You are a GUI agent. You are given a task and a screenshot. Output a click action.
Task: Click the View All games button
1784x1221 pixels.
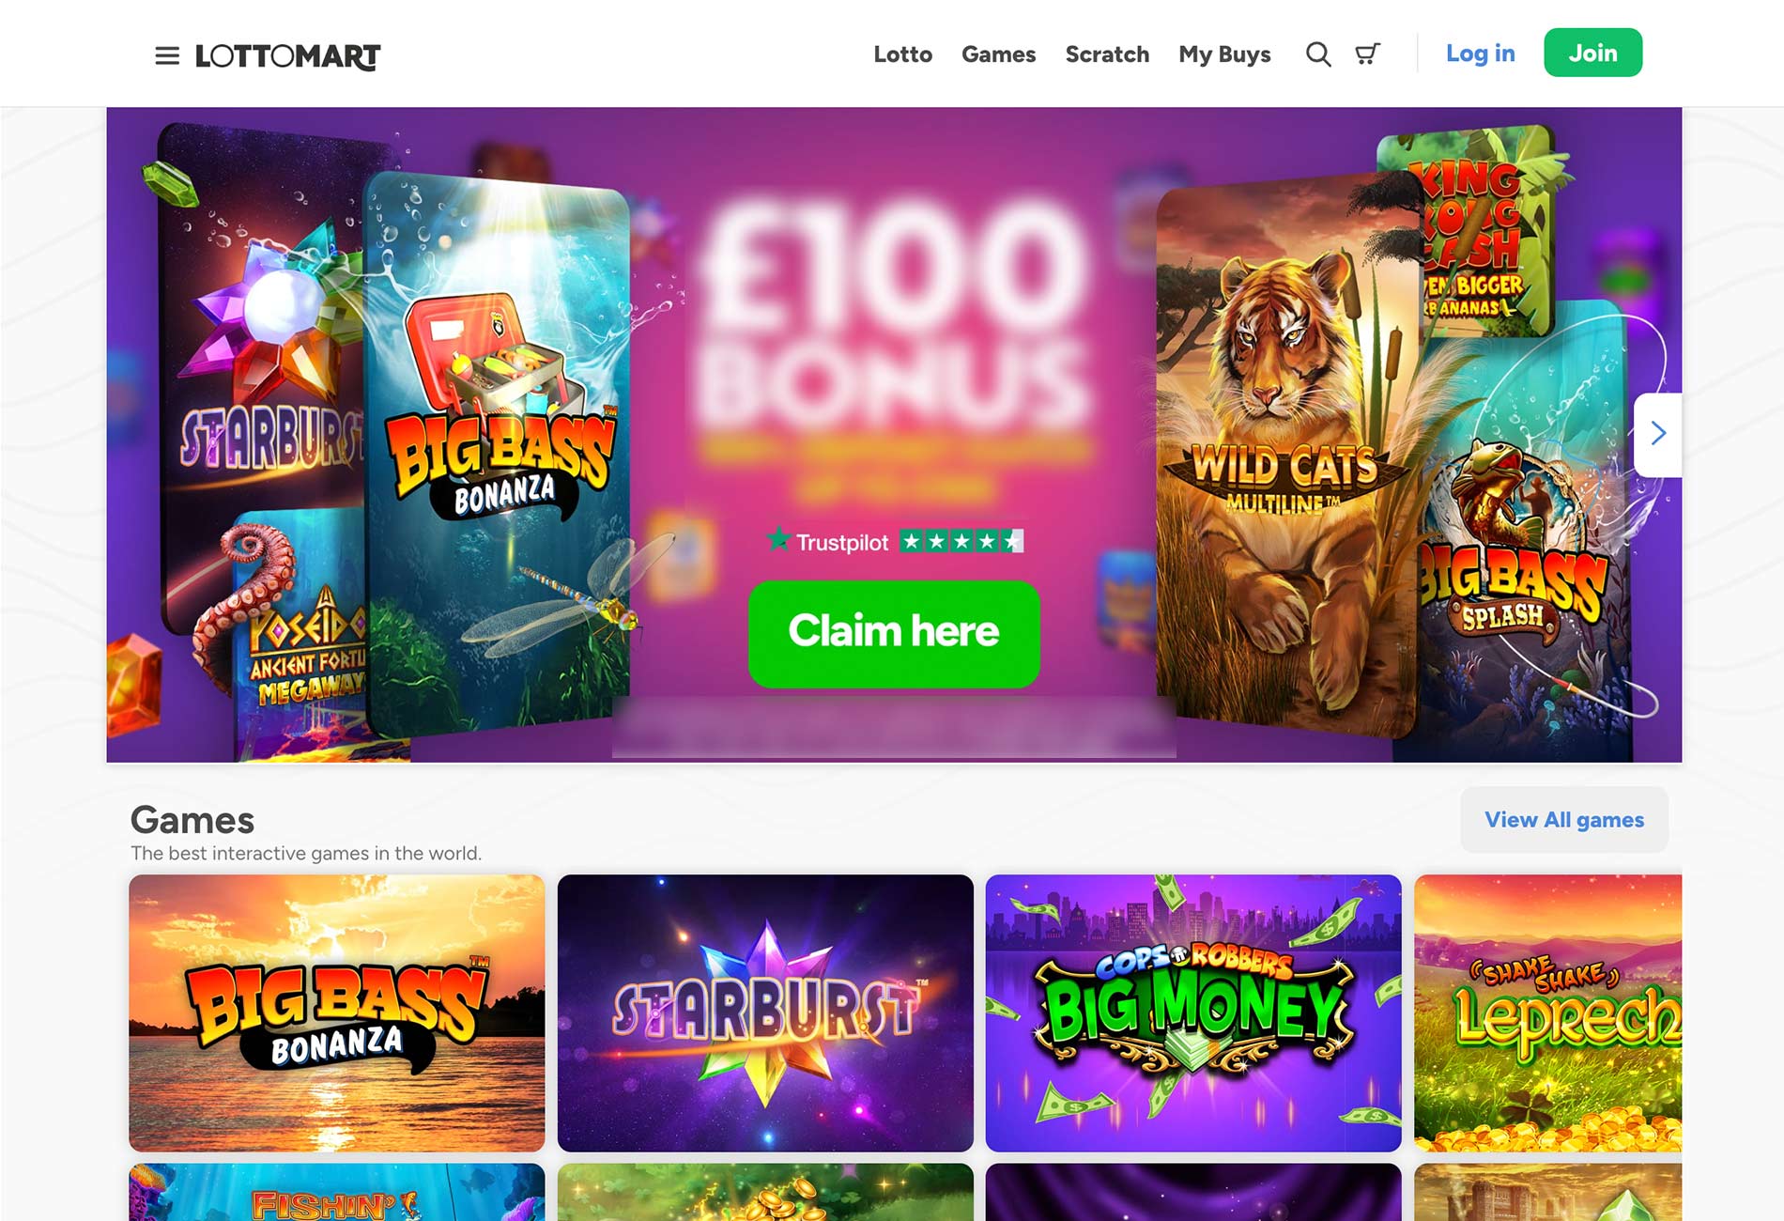(x=1564, y=820)
